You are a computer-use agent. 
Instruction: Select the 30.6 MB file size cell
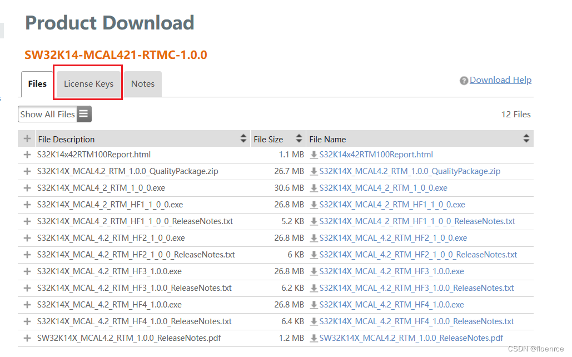pyautogui.click(x=289, y=188)
